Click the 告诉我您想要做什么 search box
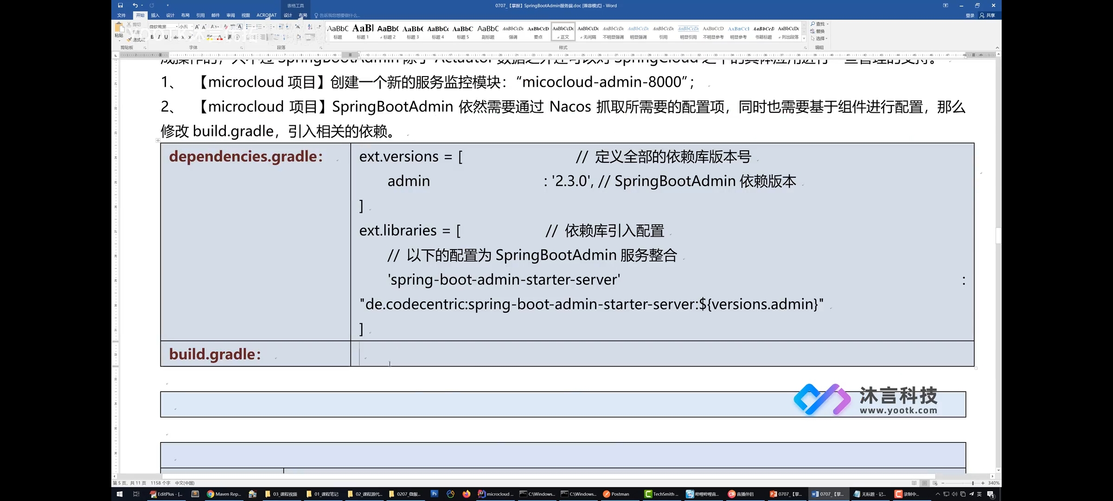This screenshot has height=501, width=1113. coord(338,15)
